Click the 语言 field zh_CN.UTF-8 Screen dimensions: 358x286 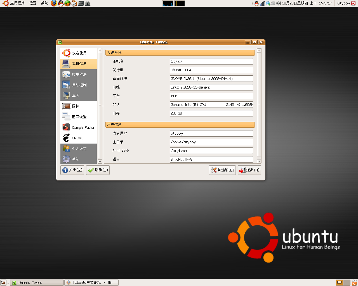coord(211,159)
